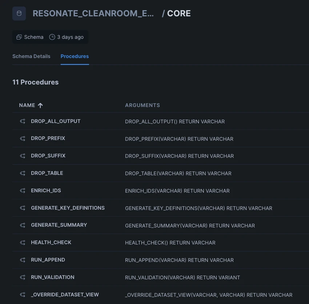Click the procedure icon for DROP_SUFFIX
The width and height of the screenshot is (309, 304).
point(23,156)
